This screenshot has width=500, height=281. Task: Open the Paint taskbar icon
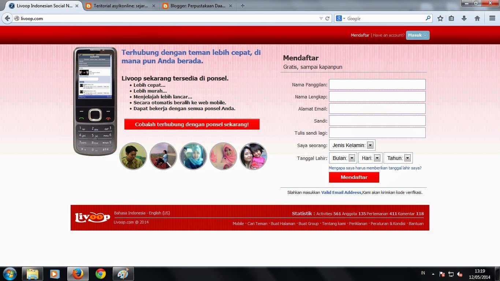pyautogui.click(x=123, y=274)
